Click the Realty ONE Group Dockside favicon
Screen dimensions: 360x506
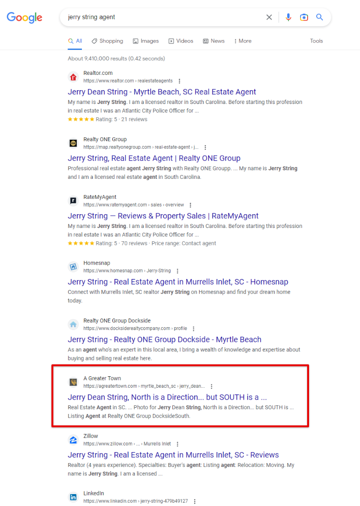click(x=73, y=324)
